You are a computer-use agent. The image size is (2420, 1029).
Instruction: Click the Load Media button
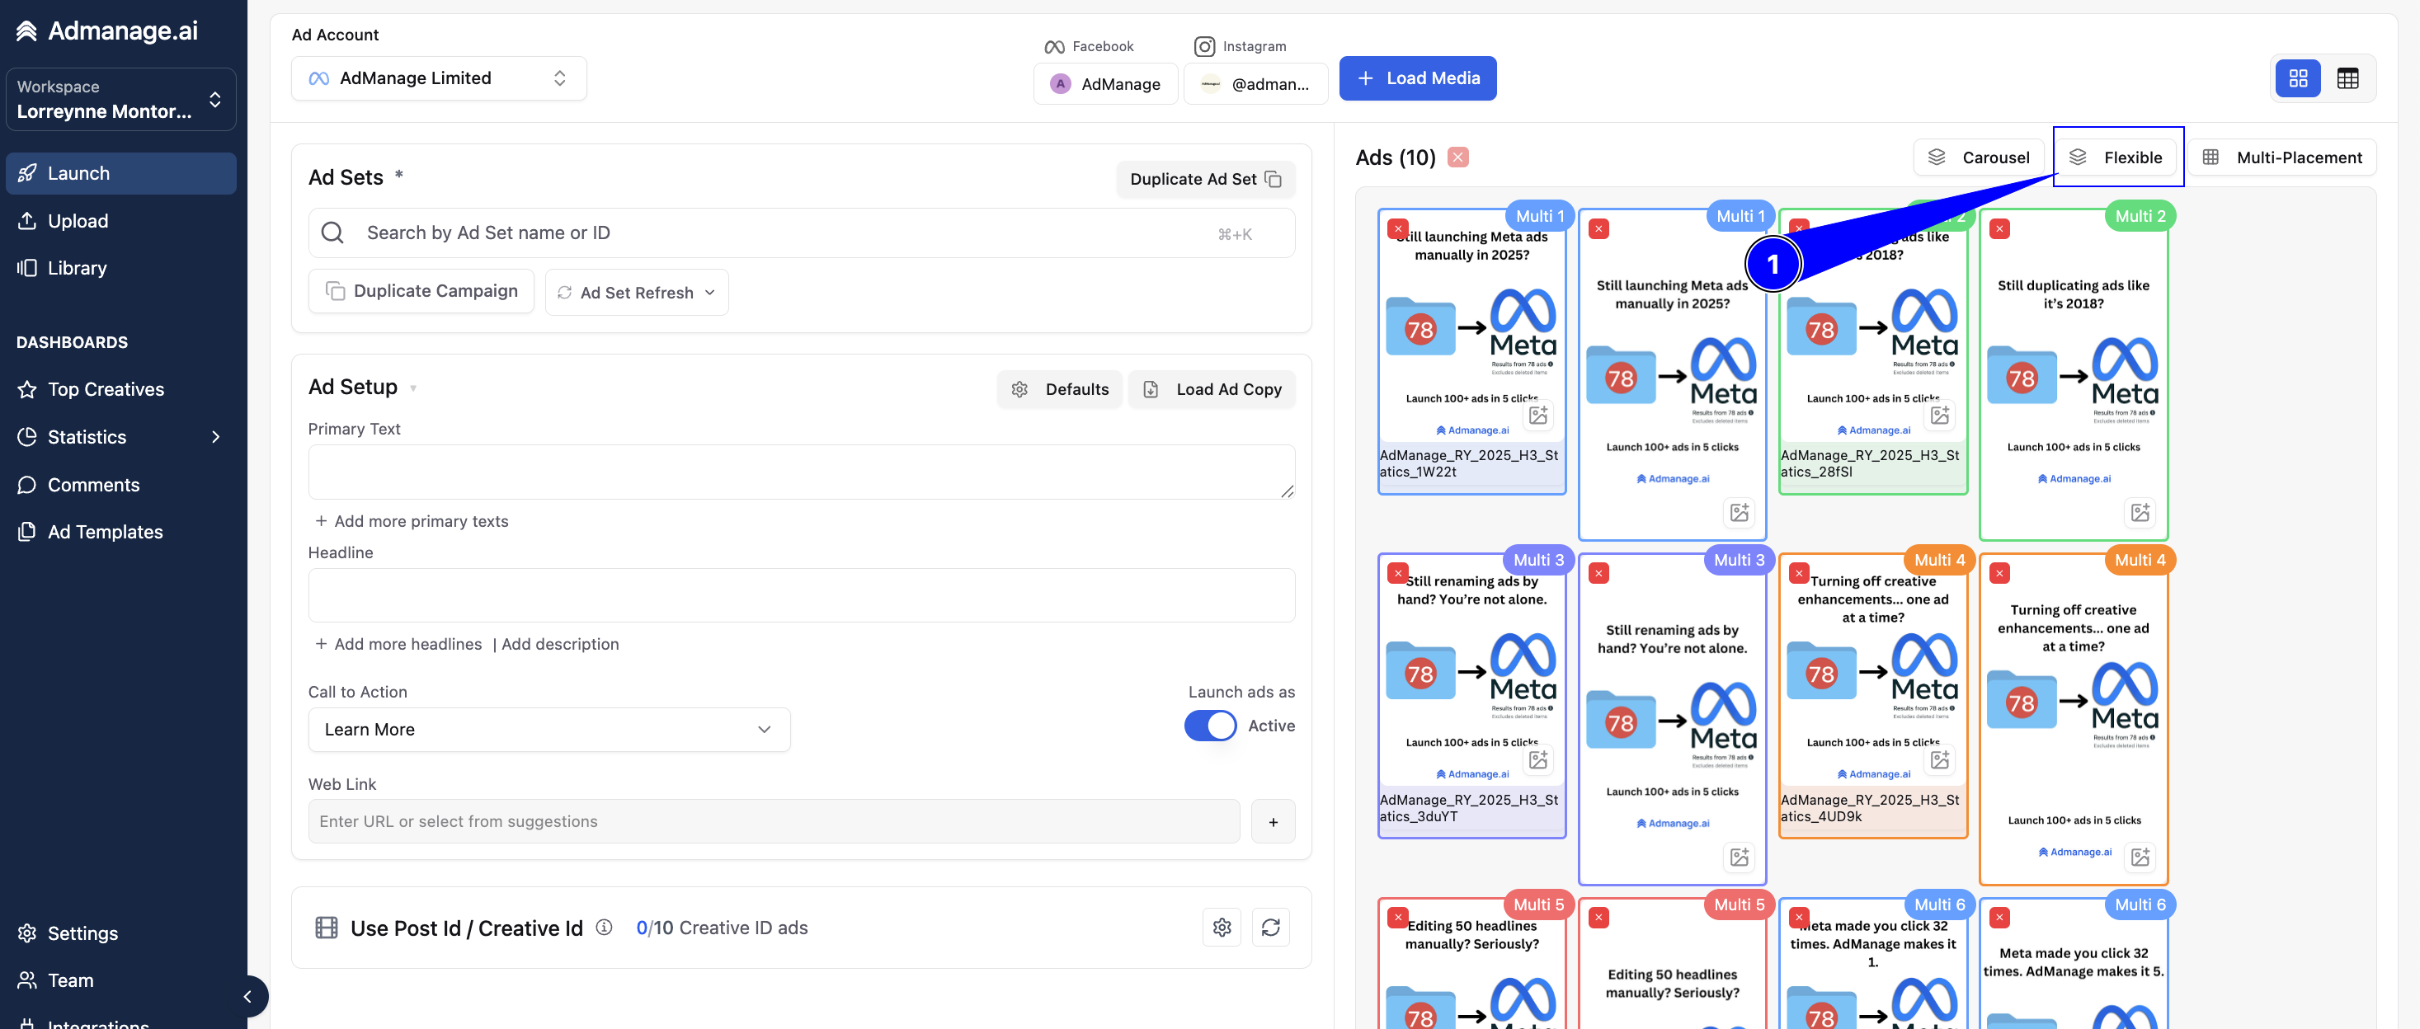1418,79
